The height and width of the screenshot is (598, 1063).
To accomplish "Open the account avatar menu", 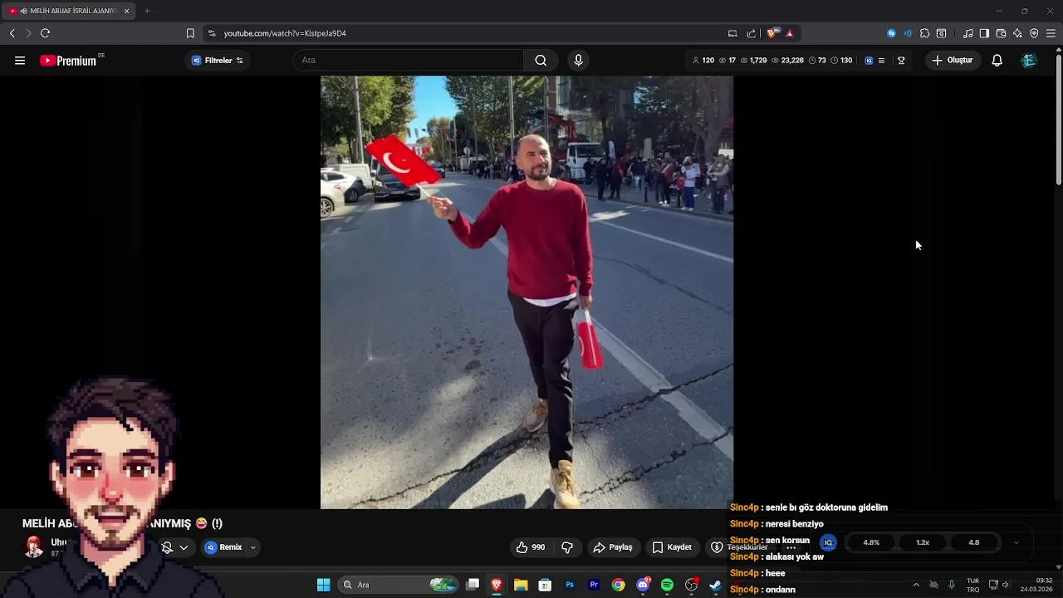I will coord(1028,60).
